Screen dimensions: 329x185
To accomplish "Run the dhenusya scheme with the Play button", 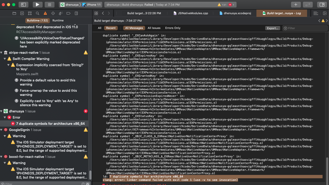I will [x=37, y=4].
